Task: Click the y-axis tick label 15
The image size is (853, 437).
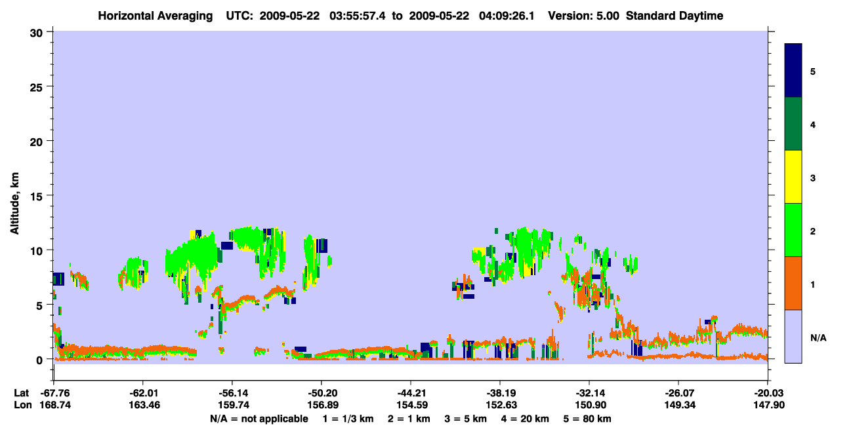Action: click(38, 196)
